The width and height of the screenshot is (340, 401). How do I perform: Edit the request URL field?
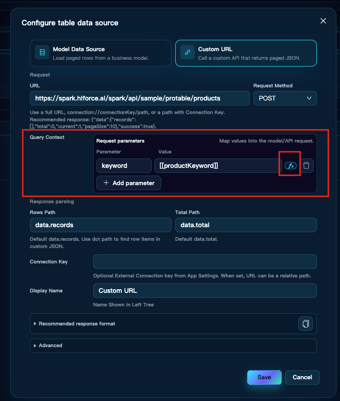pos(140,98)
